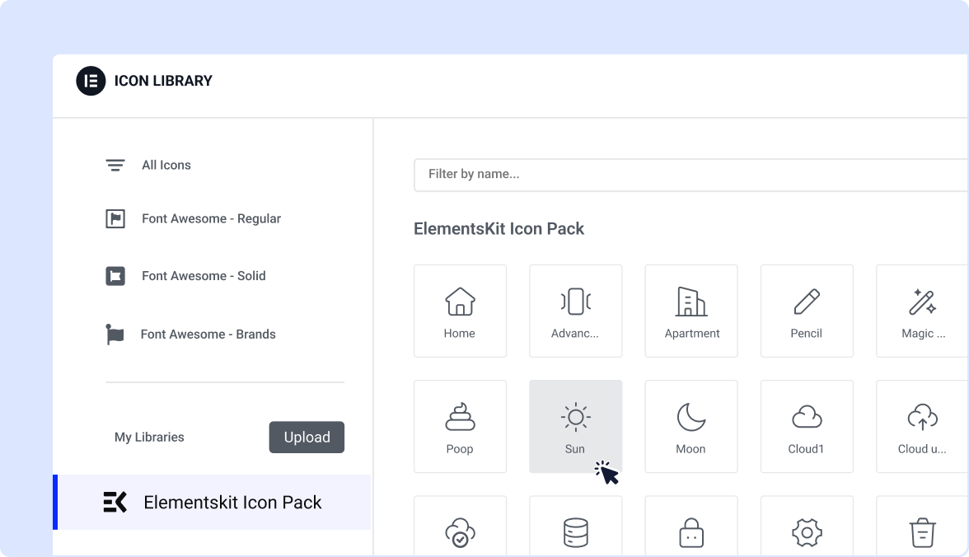This screenshot has height=557, width=969.
Task: Click the ElementsKit logo in sidebar
Action: point(115,502)
